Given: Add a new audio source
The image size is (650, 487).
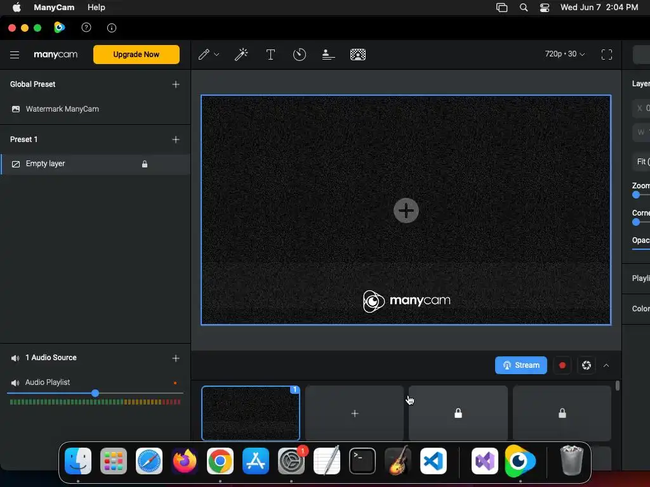Looking at the screenshot, I should (x=176, y=358).
